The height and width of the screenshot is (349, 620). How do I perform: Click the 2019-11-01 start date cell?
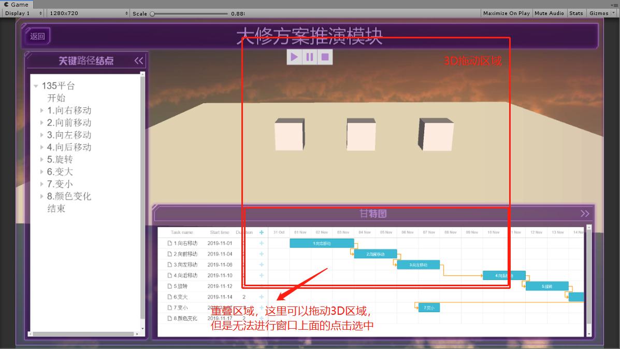pyautogui.click(x=220, y=243)
